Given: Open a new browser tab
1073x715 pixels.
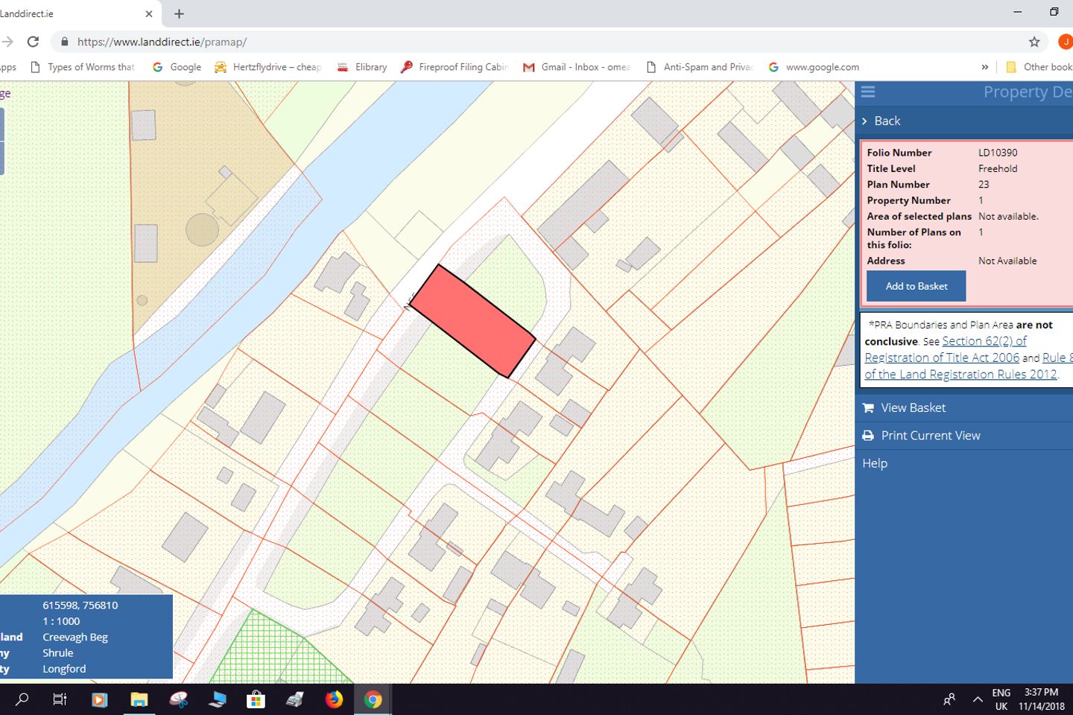Looking at the screenshot, I should pyautogui.click(x=177, y=13).
